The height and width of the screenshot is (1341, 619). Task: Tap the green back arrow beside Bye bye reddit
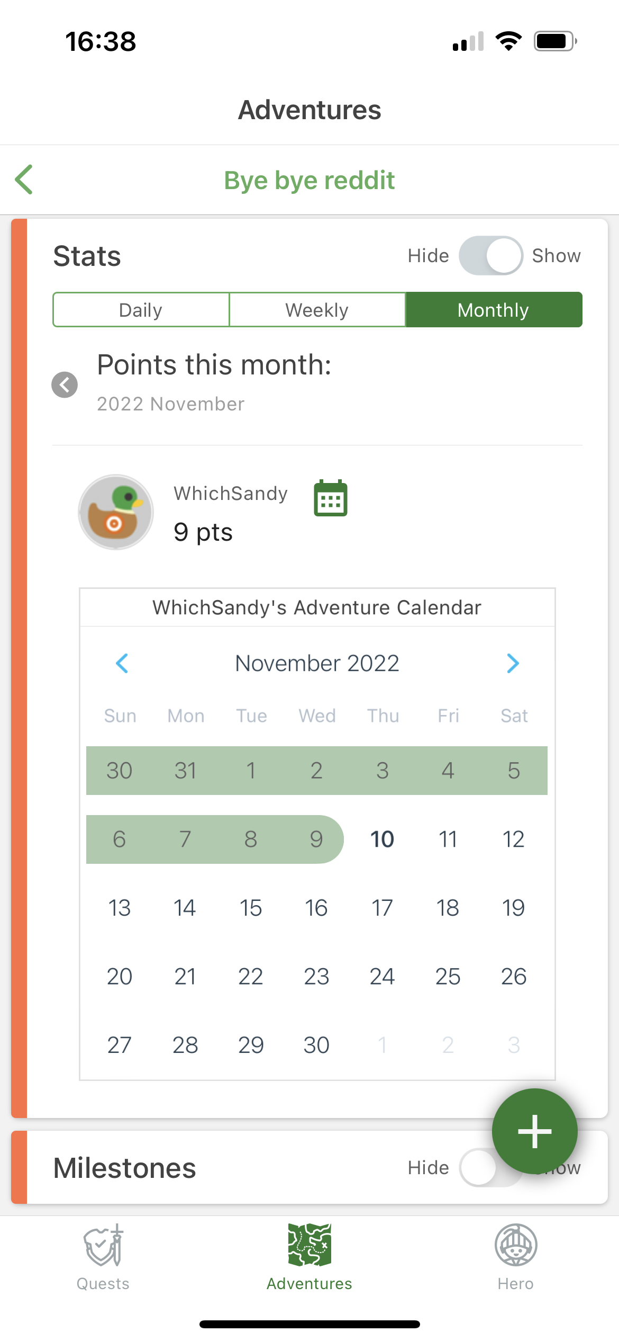[x=24, y=180]
